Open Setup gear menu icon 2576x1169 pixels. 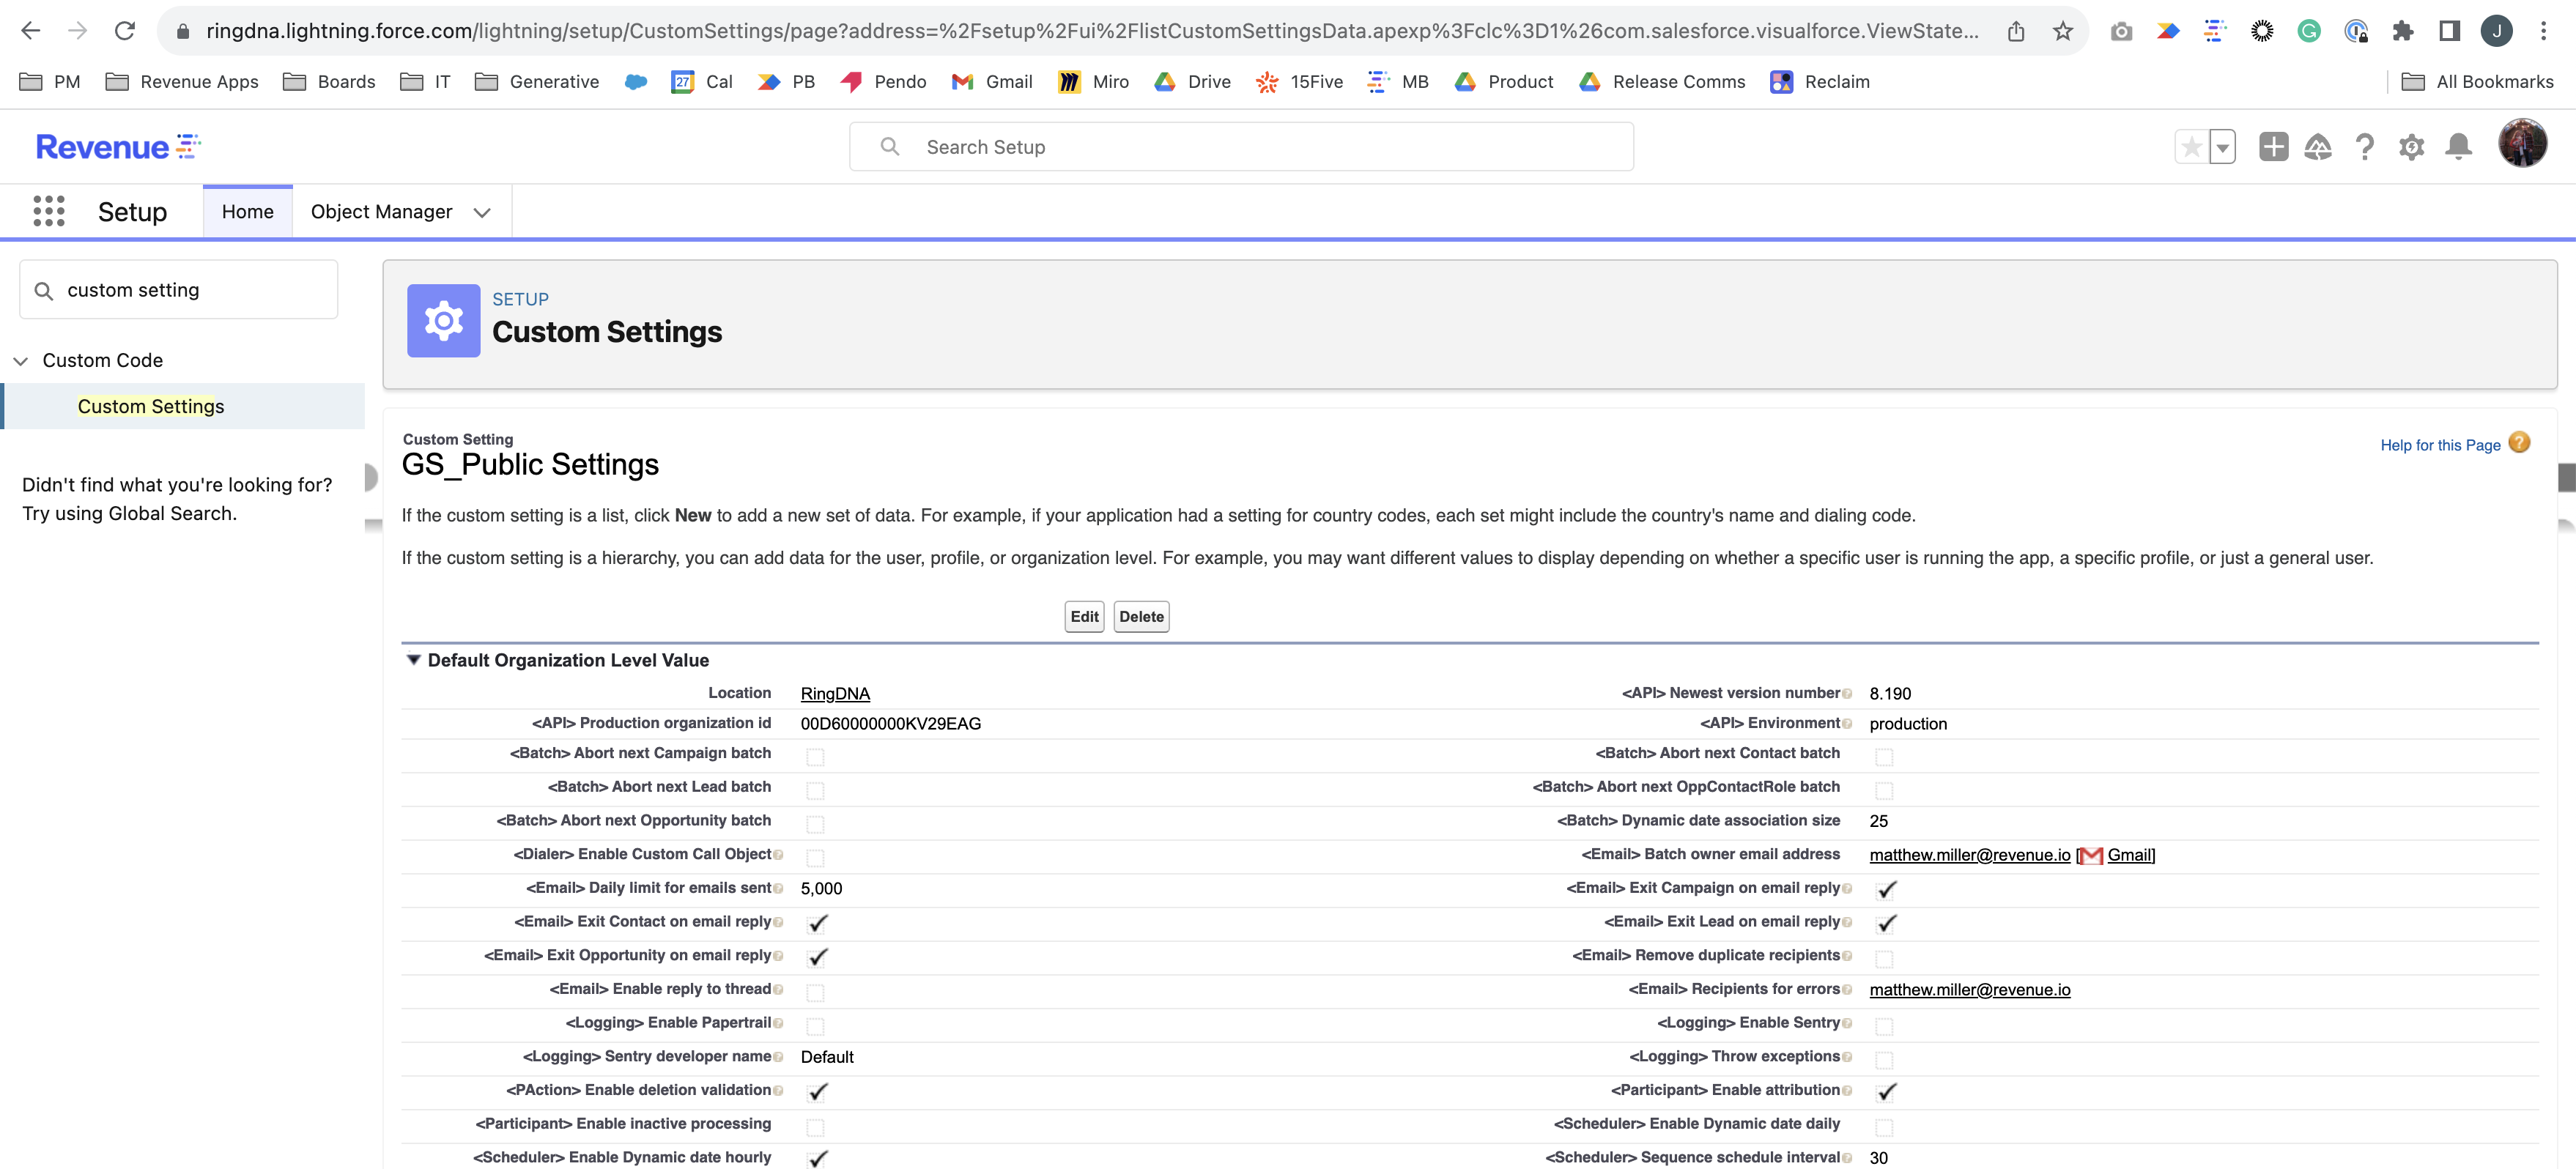2411,147
